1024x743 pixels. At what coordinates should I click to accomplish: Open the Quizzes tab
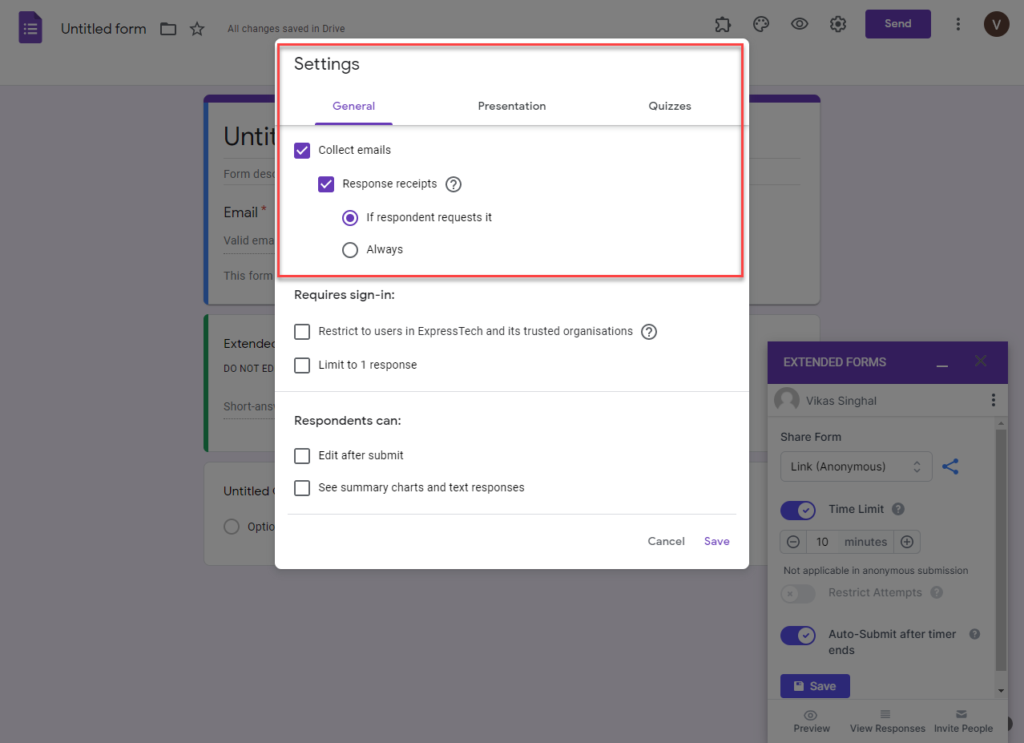click(669, 106)
